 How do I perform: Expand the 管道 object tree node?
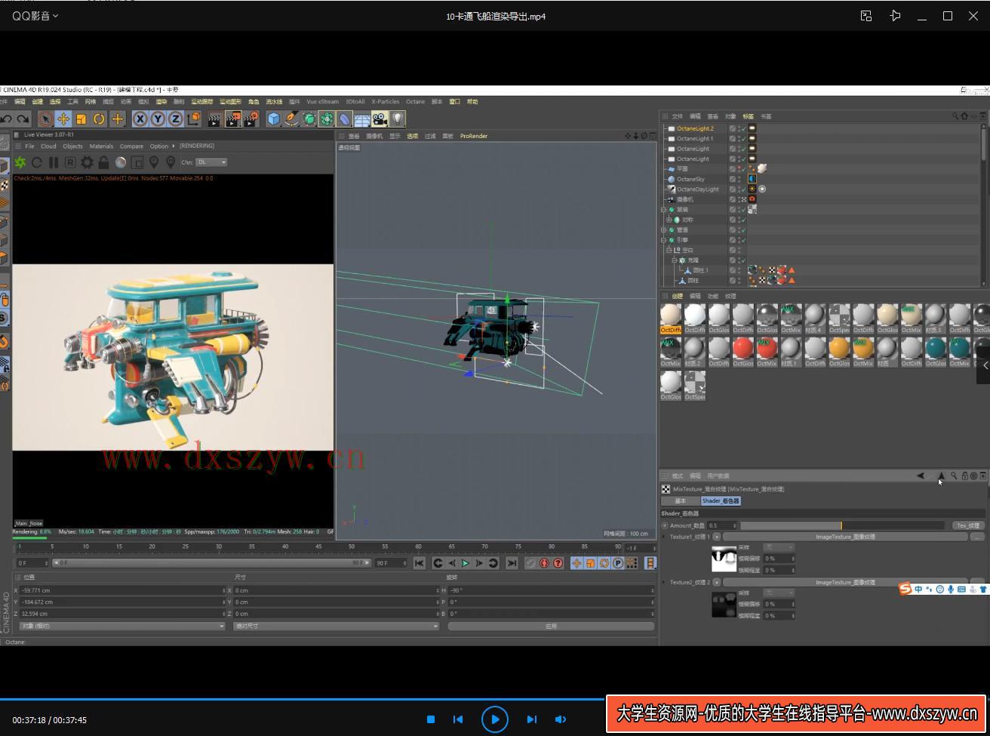(664, 229)
